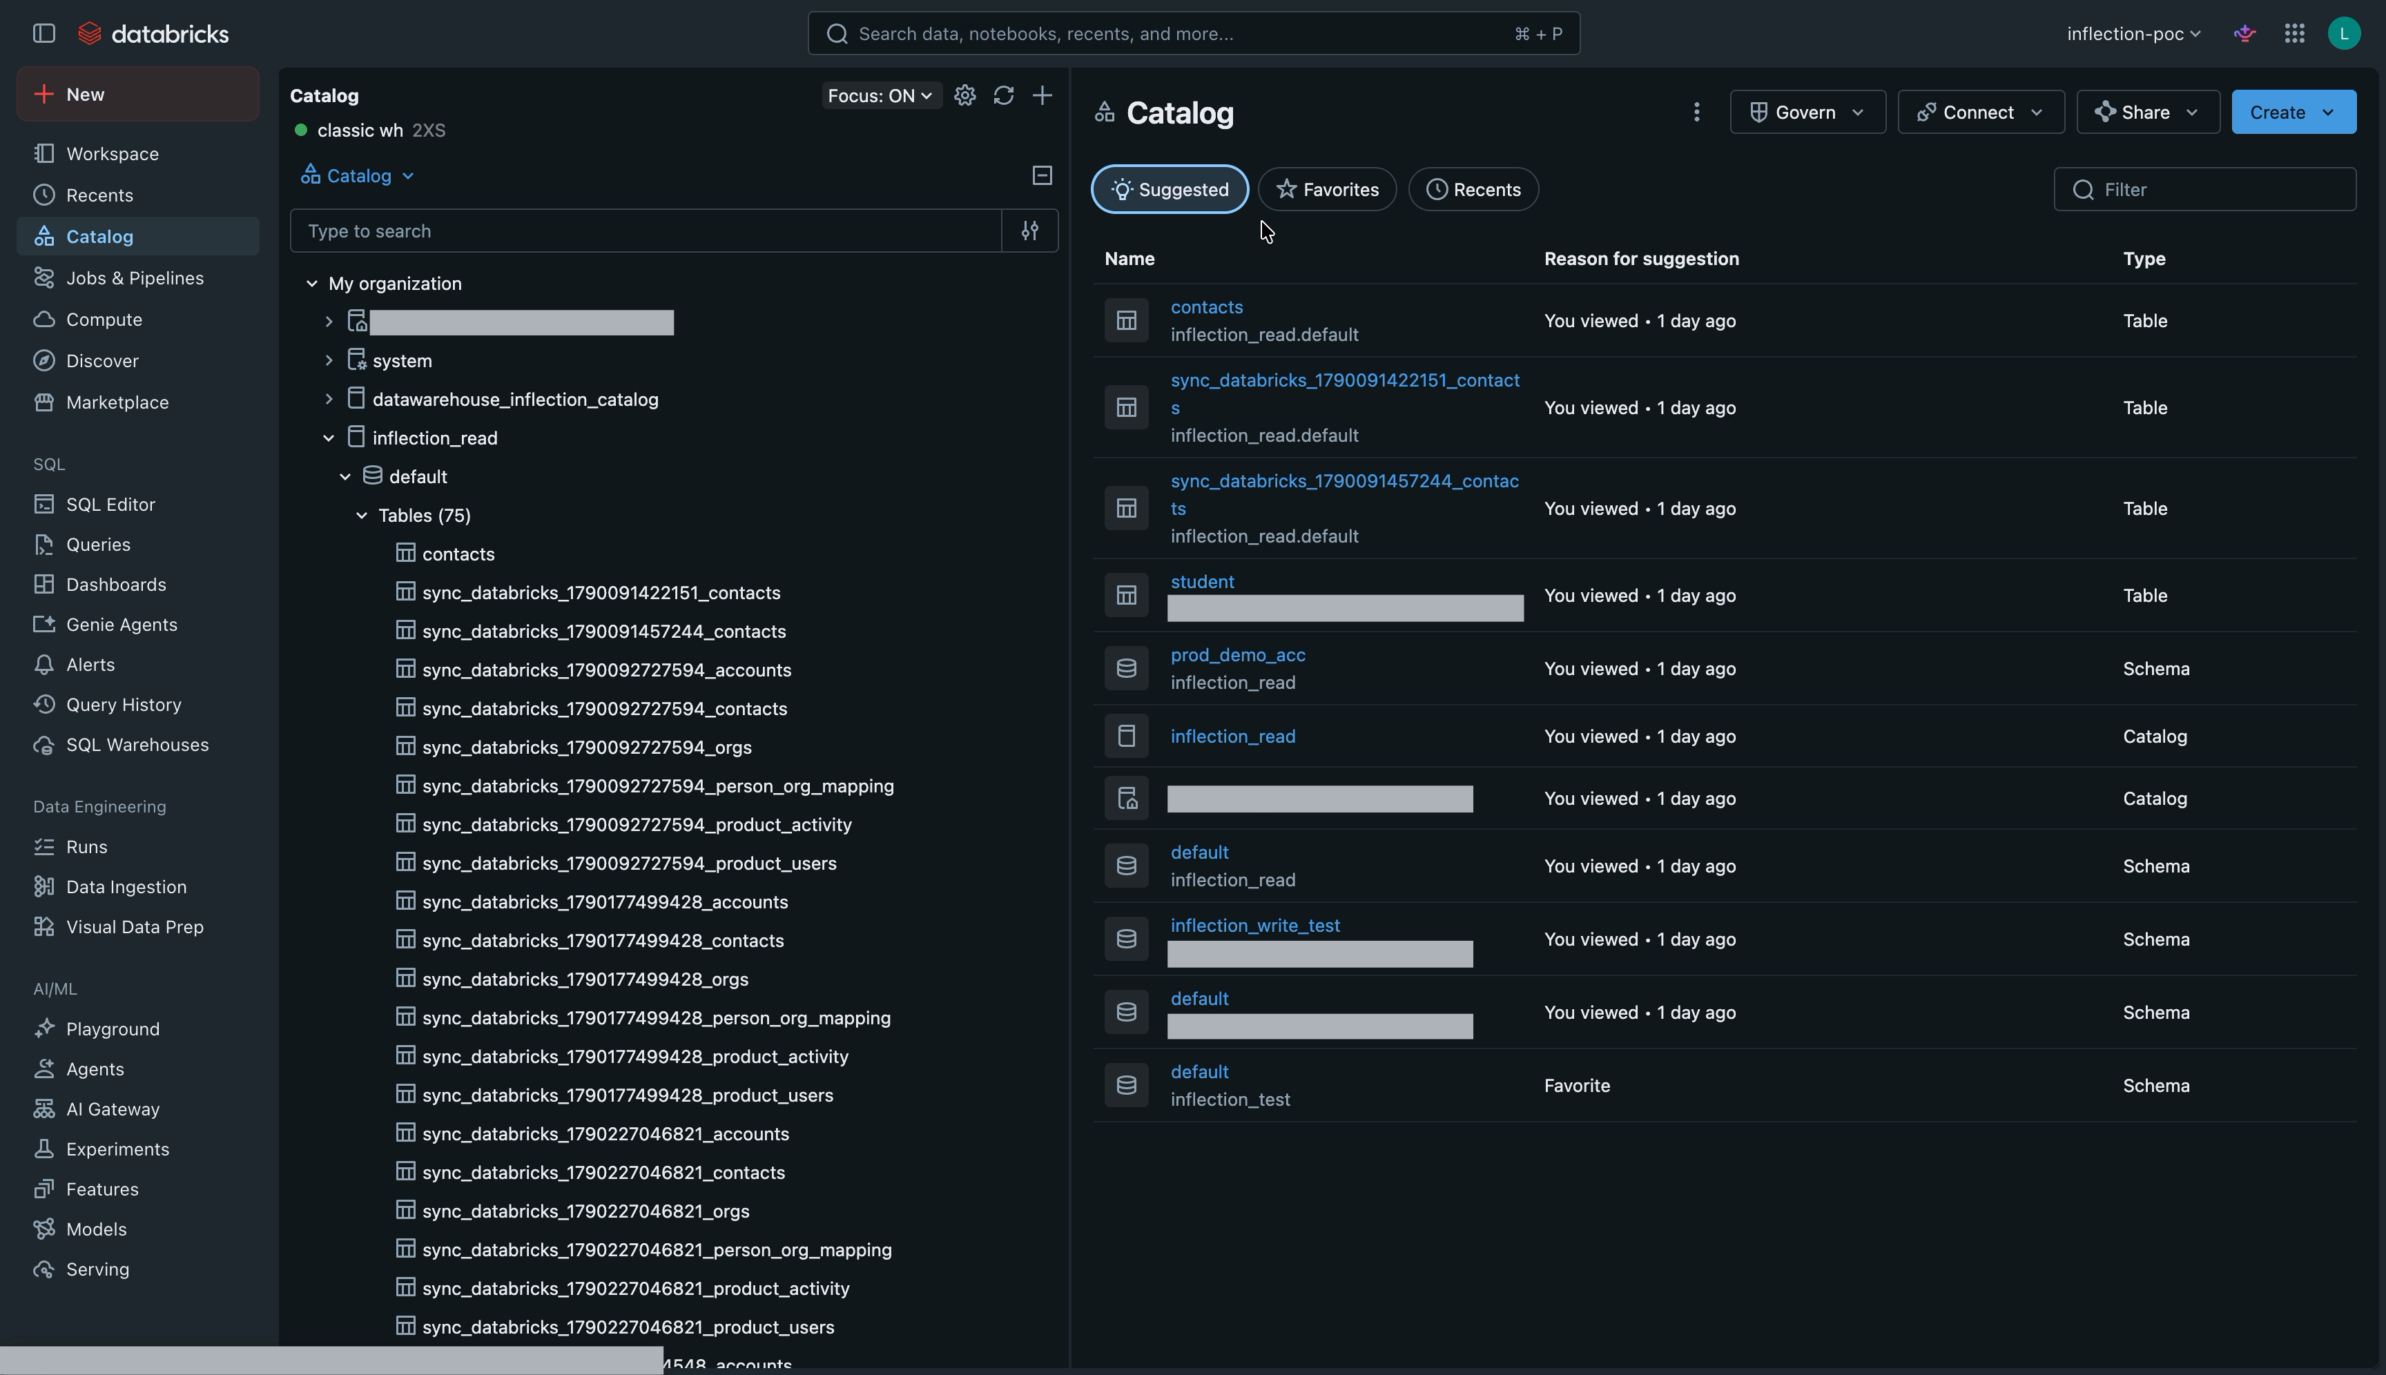This screenshot has width=2386, height=1375.
Task: Switch to the Recents tab
Action: click(x=1473, y=189)
